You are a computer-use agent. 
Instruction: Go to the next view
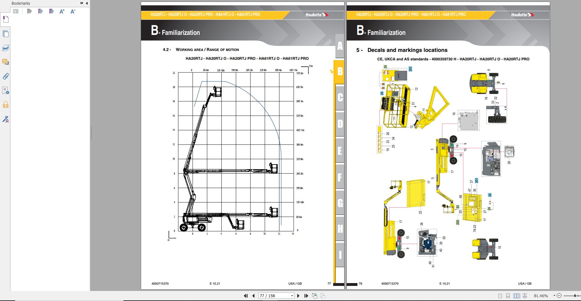(322, 296)
